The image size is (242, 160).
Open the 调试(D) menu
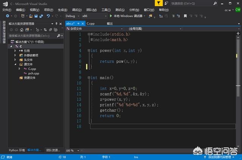click(77, 10)
